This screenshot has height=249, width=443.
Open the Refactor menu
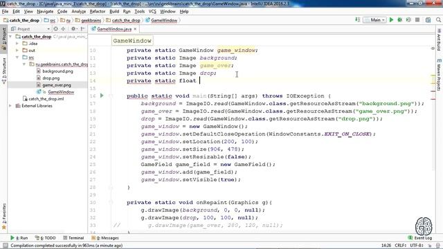click(x=98, y=11)
